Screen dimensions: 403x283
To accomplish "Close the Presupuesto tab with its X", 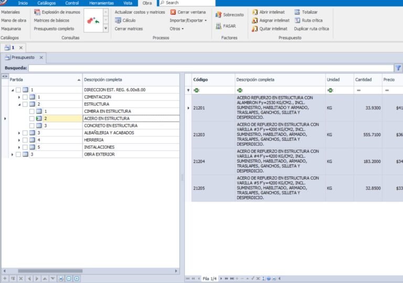I will tap(41, 57).
